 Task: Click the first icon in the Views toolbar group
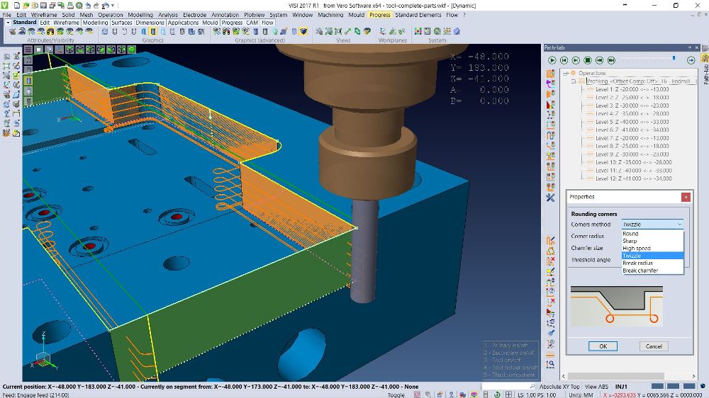pos(320,31)
